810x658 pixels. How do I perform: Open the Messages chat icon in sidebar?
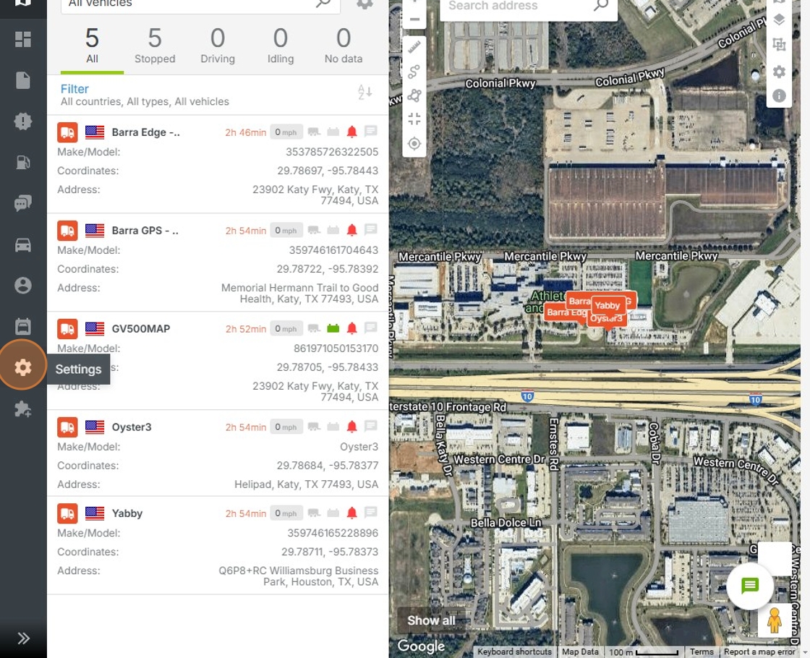22,203
